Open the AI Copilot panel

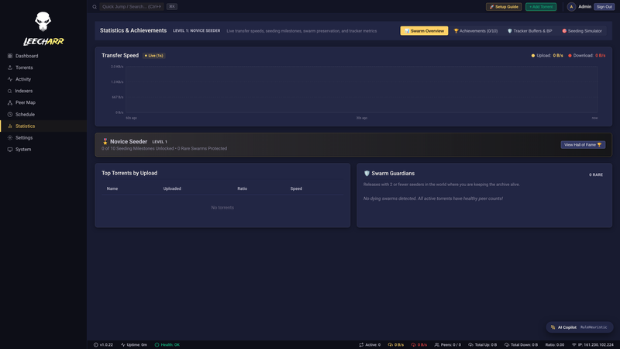tap(580, 327)
